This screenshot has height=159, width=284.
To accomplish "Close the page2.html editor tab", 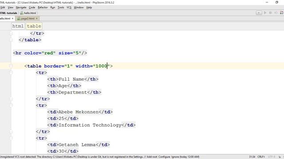I will click(x=37, y=19).
